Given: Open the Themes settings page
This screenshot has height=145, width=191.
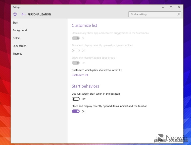Looking at the screenshot, I should coord(17,54).
